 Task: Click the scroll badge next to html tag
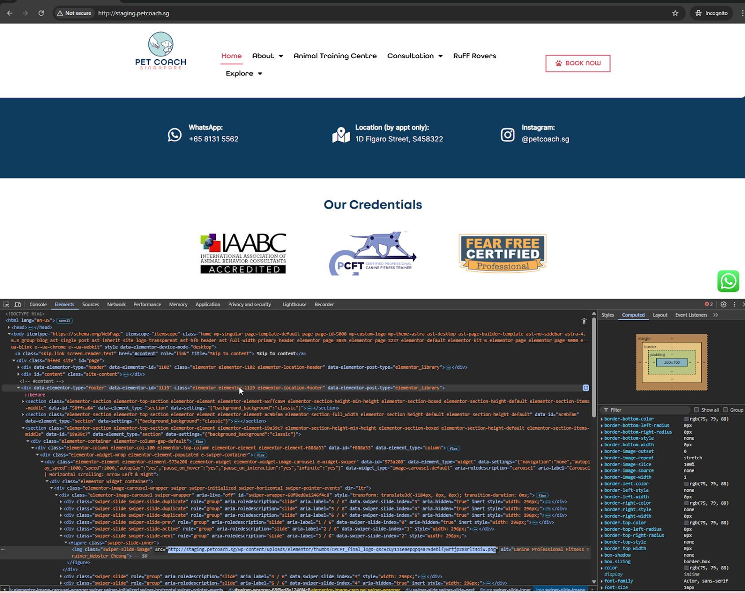(64, 321)
